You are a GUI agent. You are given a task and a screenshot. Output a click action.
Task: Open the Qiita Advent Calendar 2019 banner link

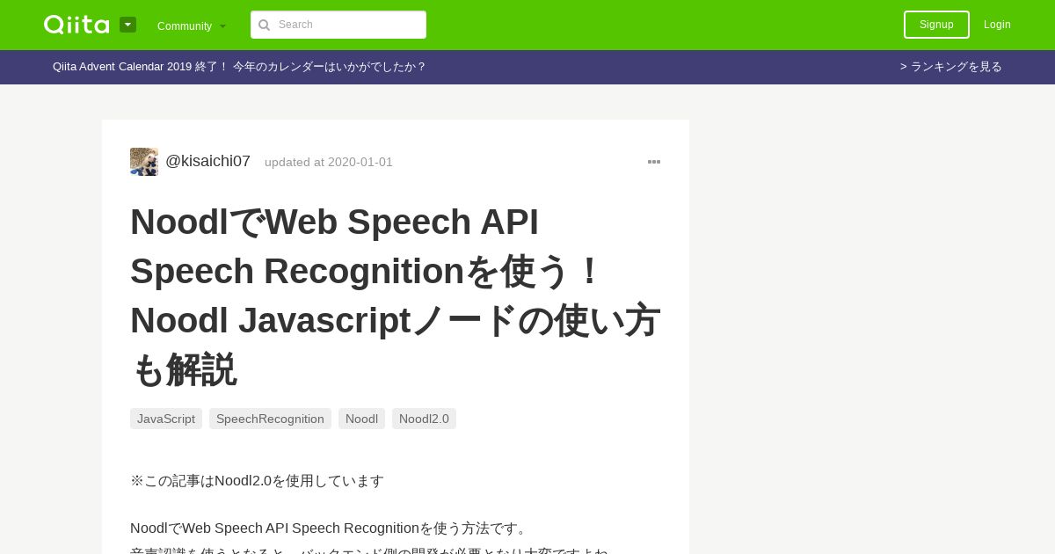click(239, 67)
